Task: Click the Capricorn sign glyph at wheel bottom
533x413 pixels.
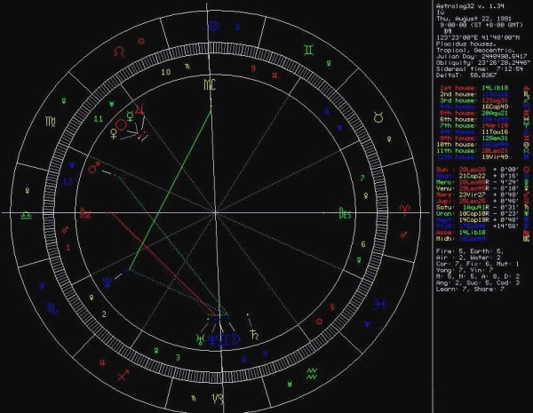Action: tap(218, 398)
